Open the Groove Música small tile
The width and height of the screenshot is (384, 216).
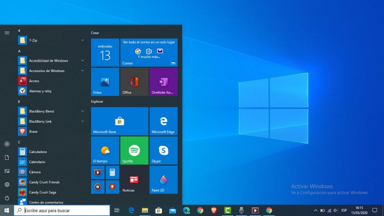pyautogui.click(x=97, y=187)
